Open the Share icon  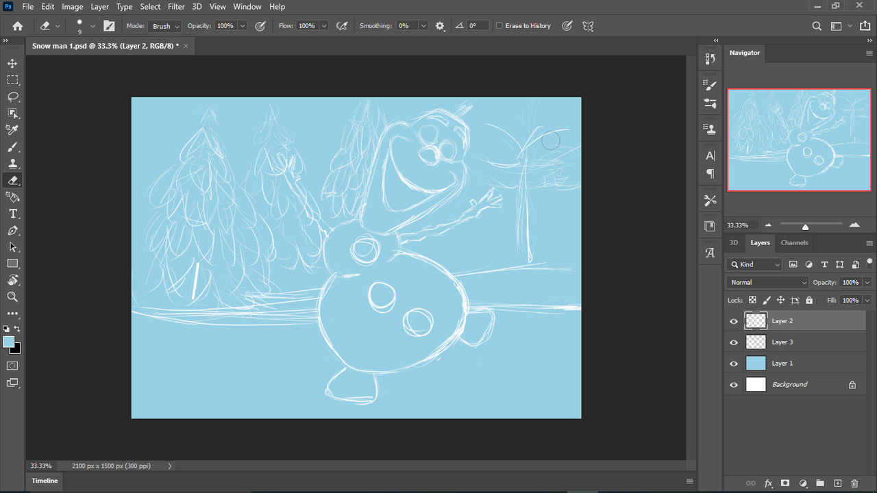pyautogui.click(x=863, y=26)
